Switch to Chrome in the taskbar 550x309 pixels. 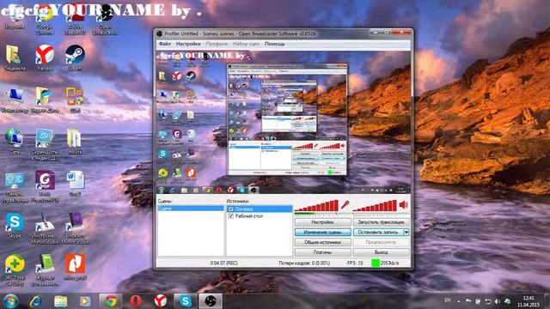[111, 301]
